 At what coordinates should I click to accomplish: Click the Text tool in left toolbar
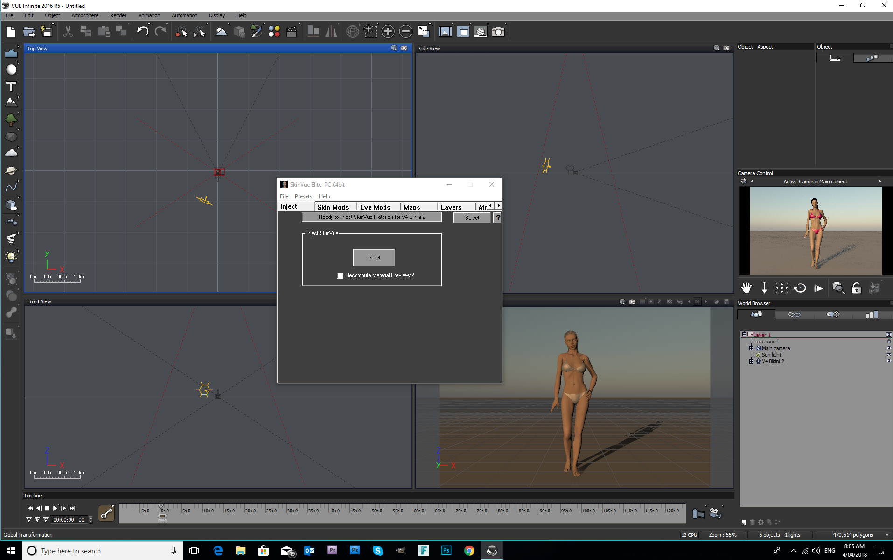coord(11,87)
